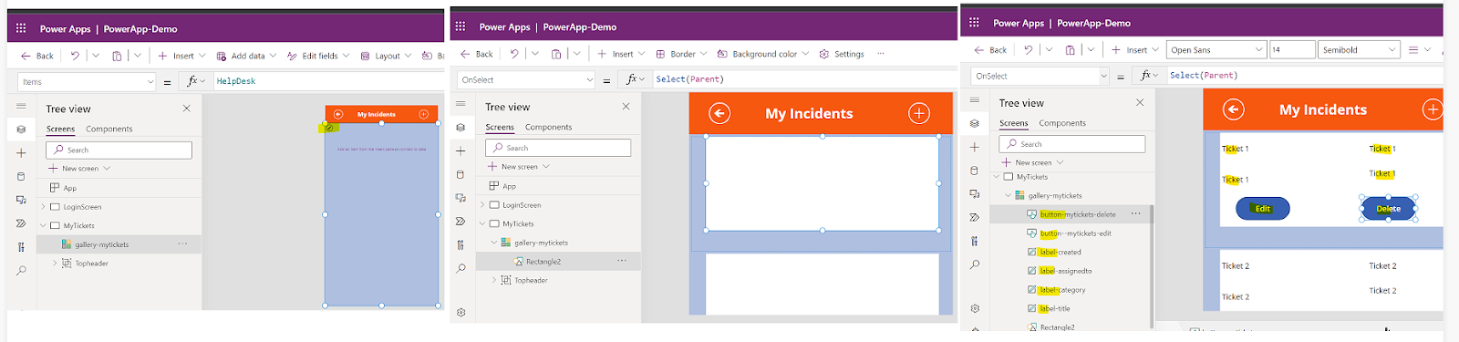
Task: Click Settings button in middle screenshot toolbar
Action: [842, 54]
